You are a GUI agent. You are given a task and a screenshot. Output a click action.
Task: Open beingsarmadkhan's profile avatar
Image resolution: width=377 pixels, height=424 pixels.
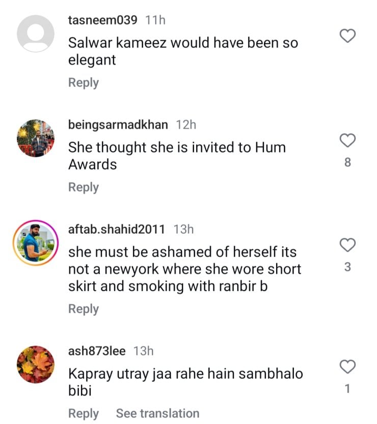[35, 138]
